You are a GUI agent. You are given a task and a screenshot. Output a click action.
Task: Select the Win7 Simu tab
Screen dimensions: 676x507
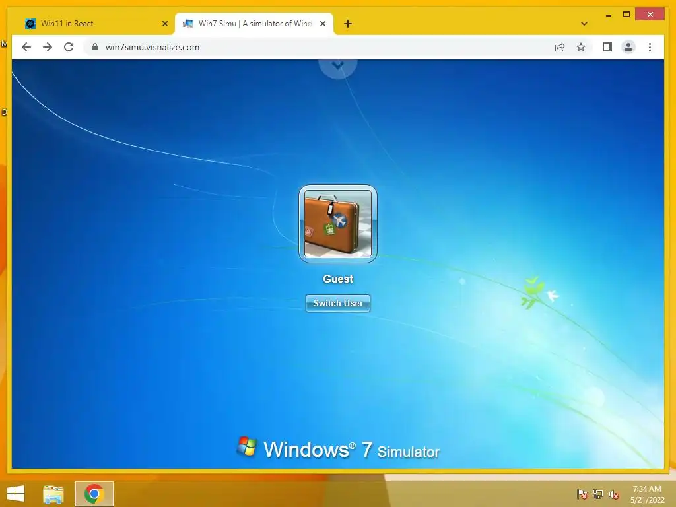click(x=254, y=24)
